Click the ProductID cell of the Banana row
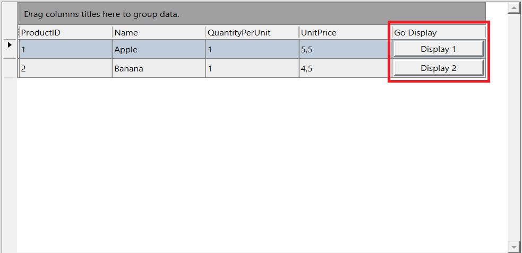 click(x=65, y=69)
